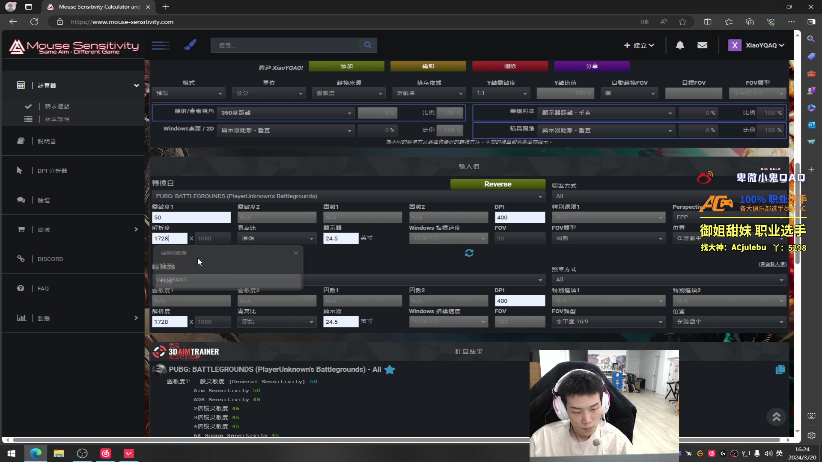Open 說明書 in sidebar
The height and width of the screenshot is (462, 822).
47,141
